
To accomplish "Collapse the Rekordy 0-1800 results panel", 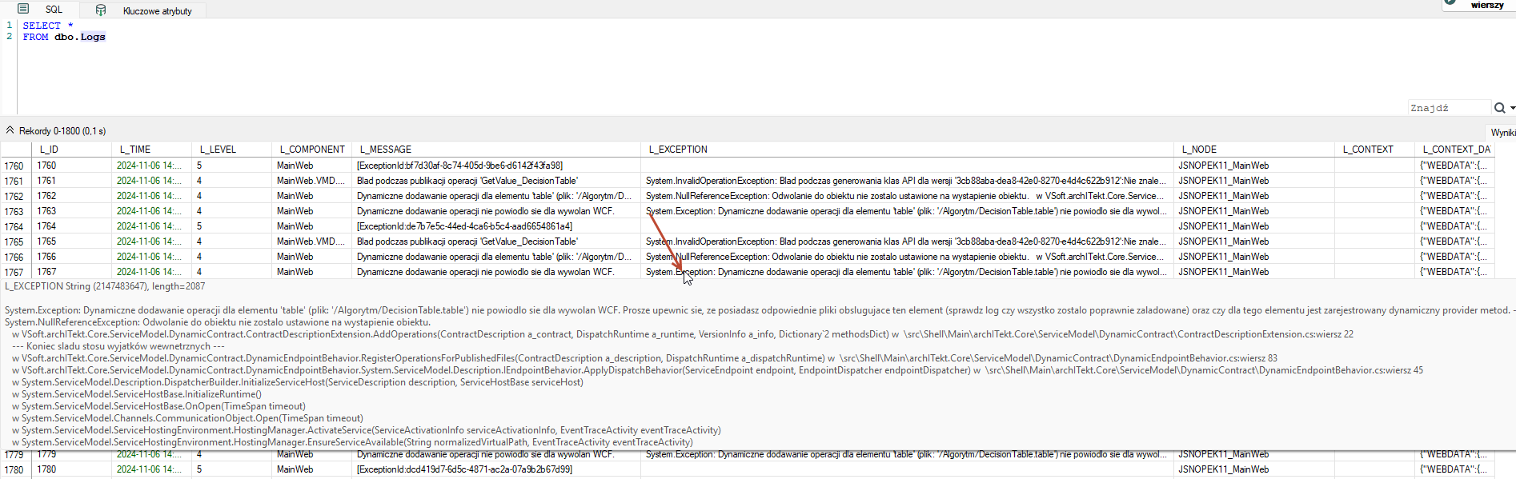I will [10, 130].
